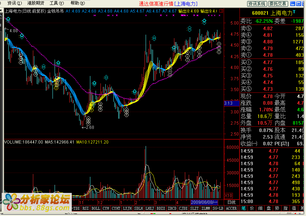
Task: Select the ZBCD indicator tab
Action: [172, 208]
